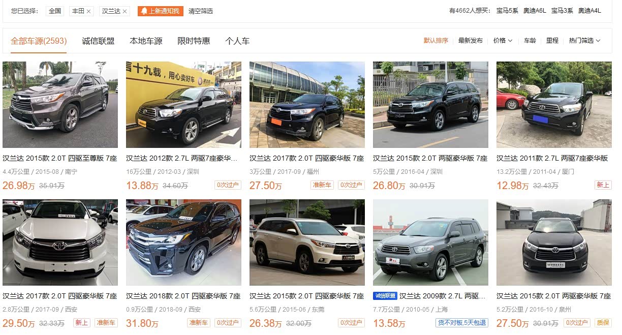Switch to the 诚信联盟 tab

(98, 41)
